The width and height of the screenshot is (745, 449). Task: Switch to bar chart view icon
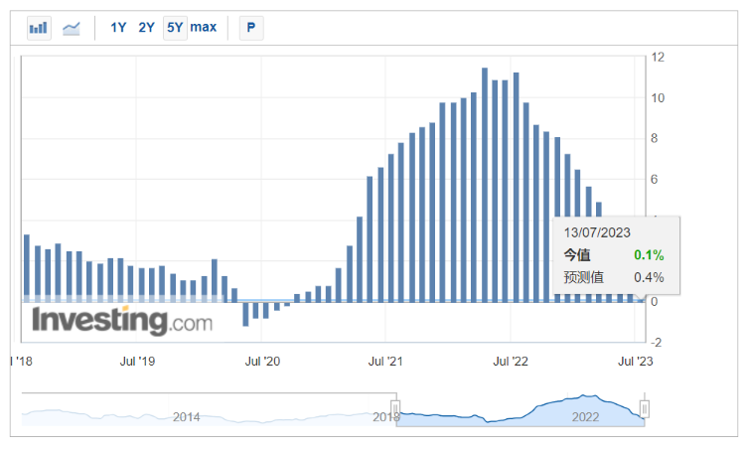(39, 28)
